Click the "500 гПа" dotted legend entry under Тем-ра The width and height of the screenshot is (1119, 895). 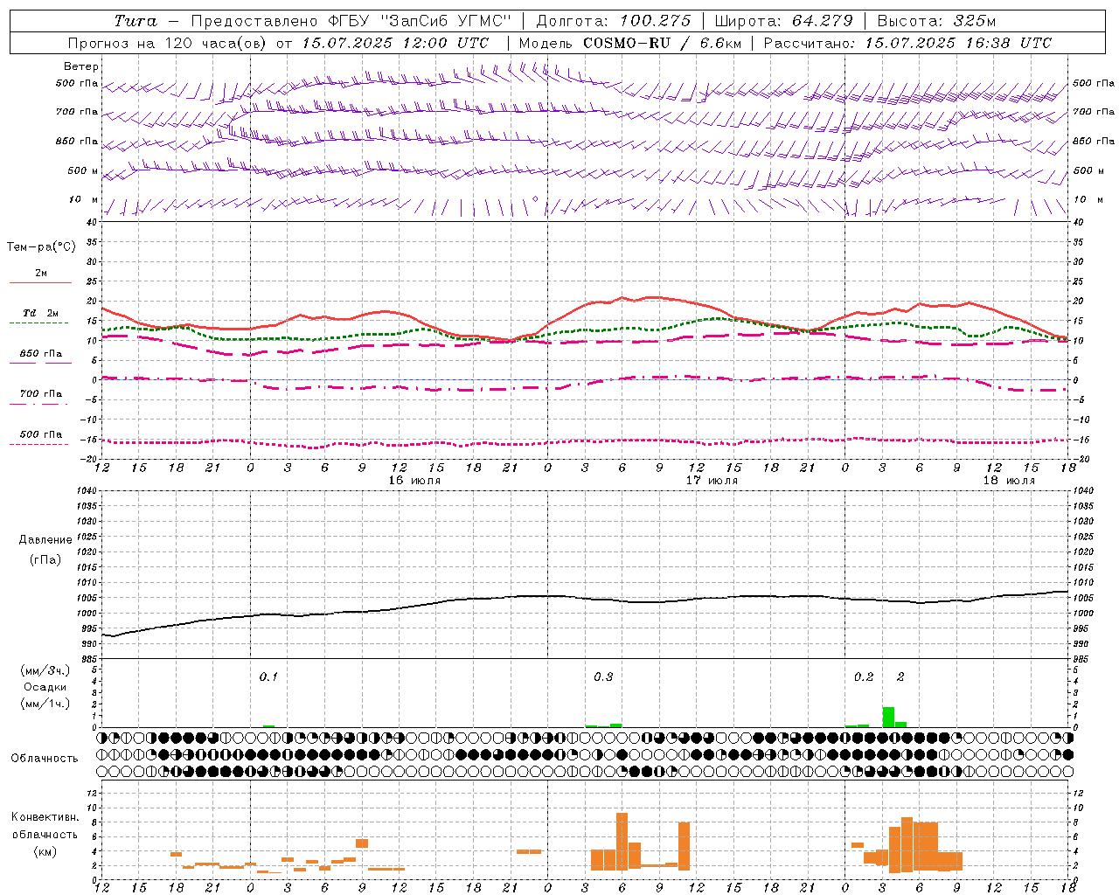pos(40,438)
